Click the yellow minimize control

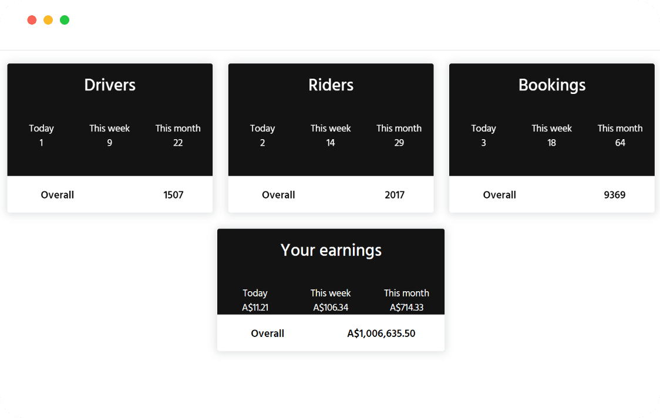click(x=48, y=19)
